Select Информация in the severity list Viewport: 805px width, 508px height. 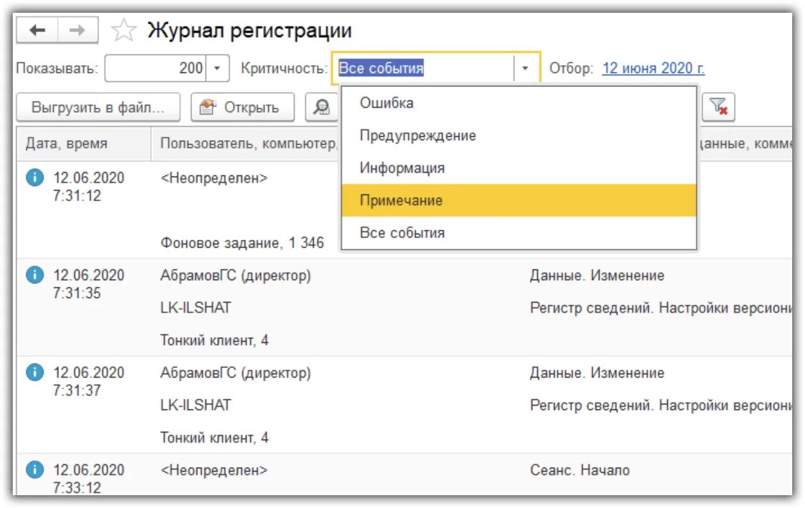519,168
